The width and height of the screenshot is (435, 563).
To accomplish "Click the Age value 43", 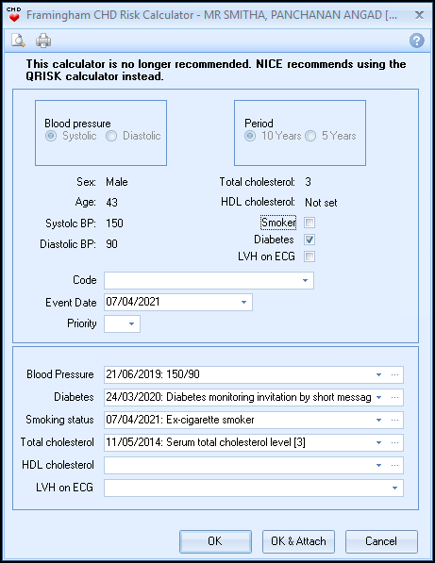I will point(111,203).
